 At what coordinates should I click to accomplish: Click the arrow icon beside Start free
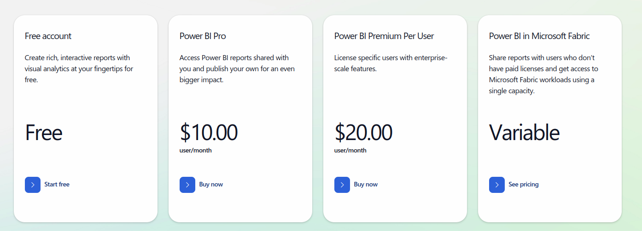click(x=33, y=185)
